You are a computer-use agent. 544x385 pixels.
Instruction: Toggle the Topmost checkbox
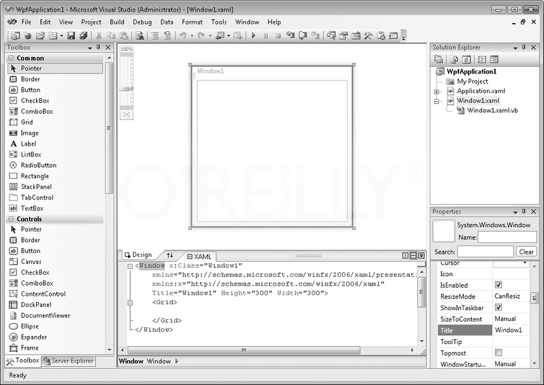tap(498, 352)
